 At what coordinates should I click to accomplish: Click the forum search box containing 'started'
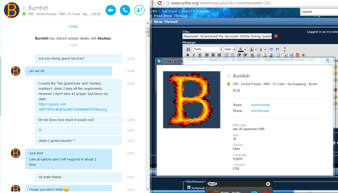point(319,11)
